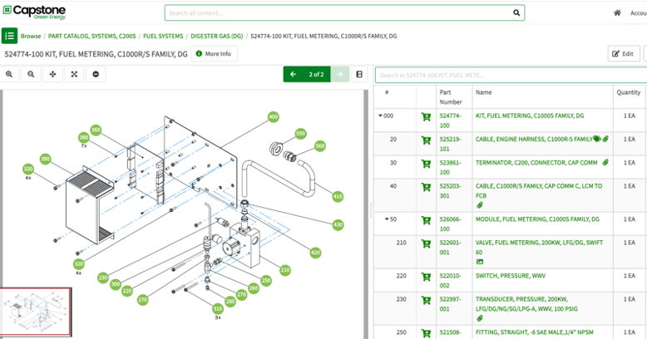Click the Capstone Green Energy logo
The height and width of the screenshot is (339, 647).
tap(35, 12)
